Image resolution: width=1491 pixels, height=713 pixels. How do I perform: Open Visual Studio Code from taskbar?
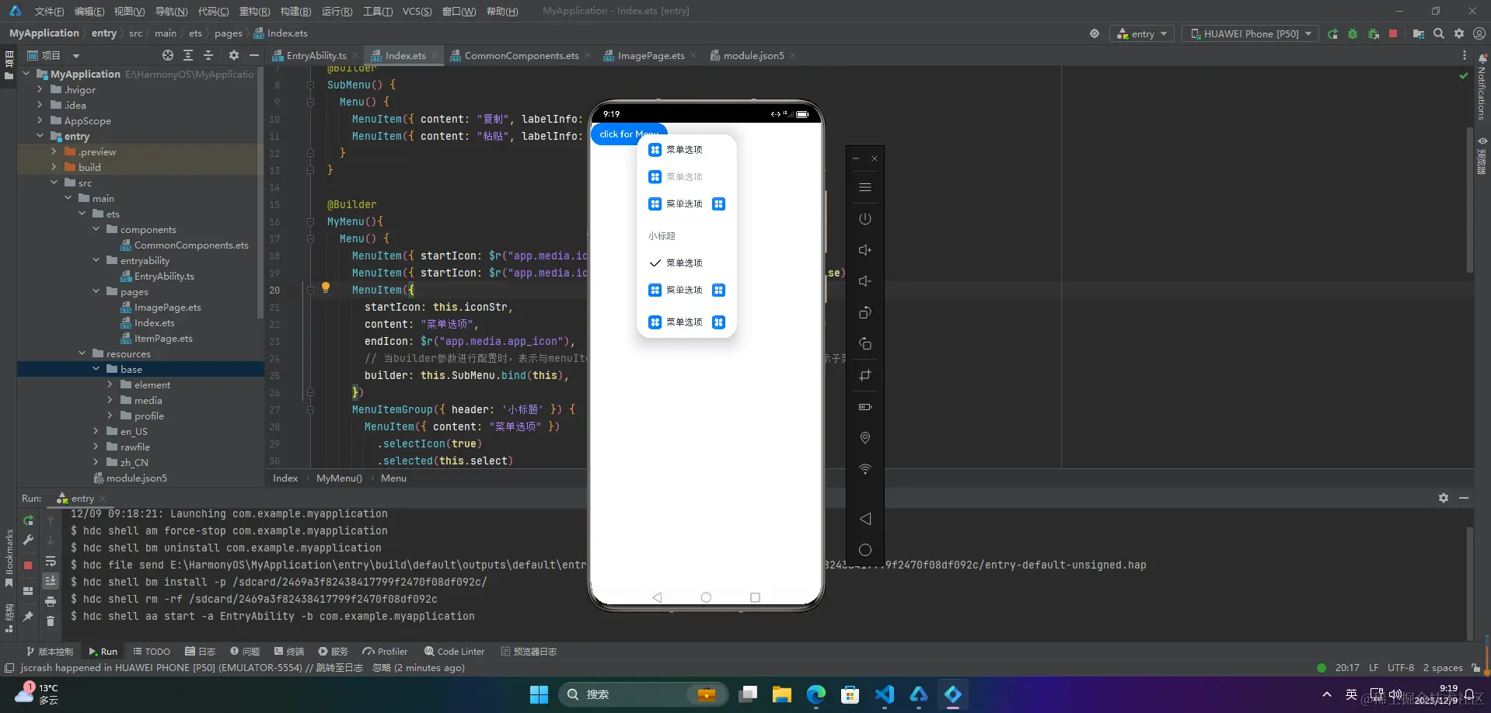pos(885,694)
